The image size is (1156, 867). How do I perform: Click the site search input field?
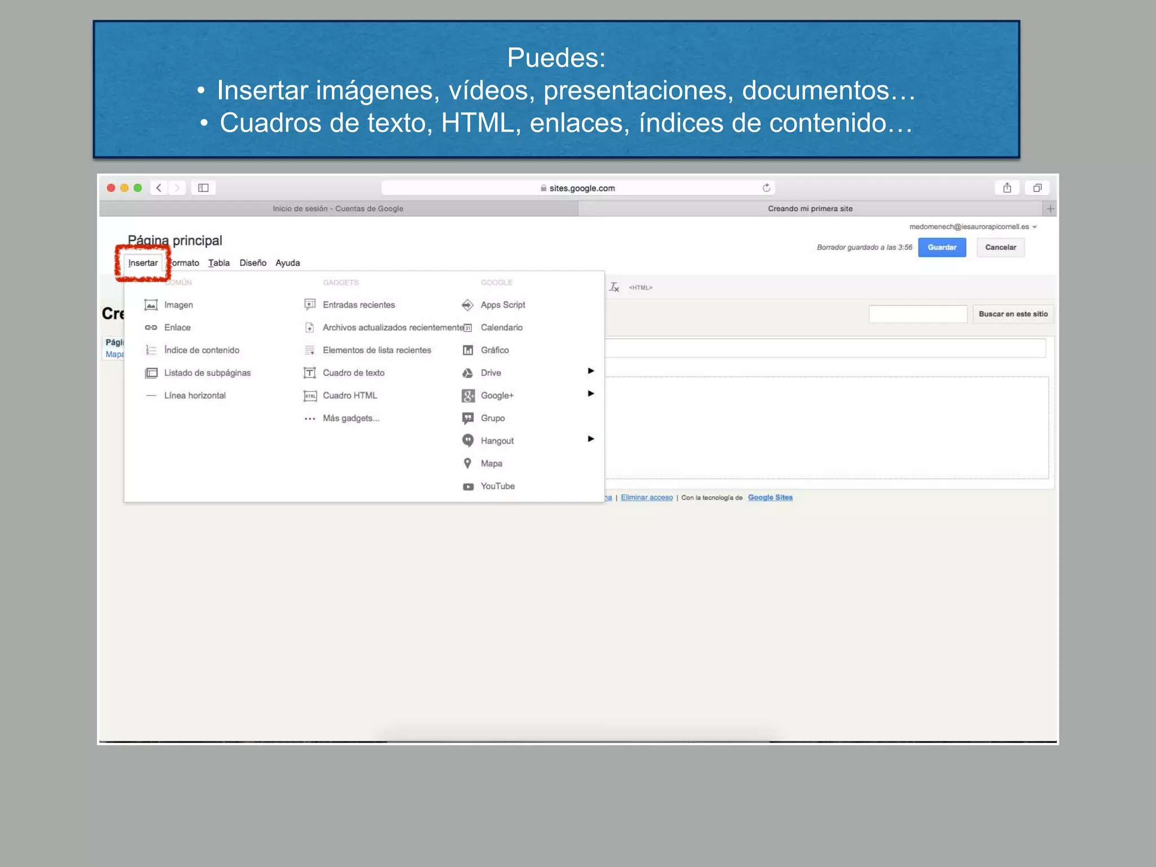coord(918,314)
